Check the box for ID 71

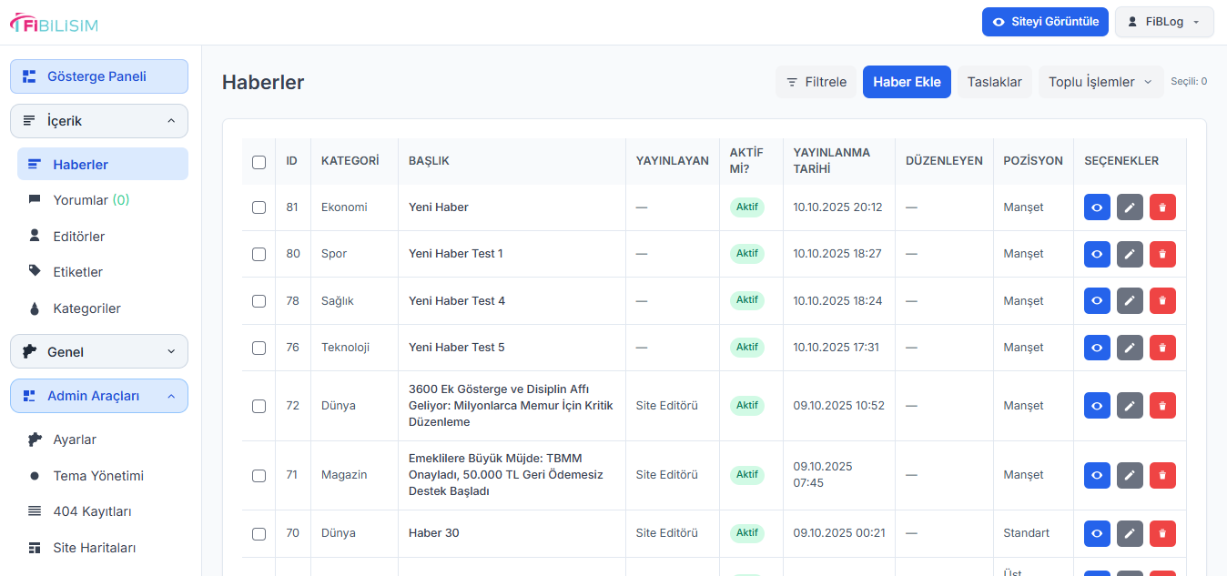pos(259,475)
